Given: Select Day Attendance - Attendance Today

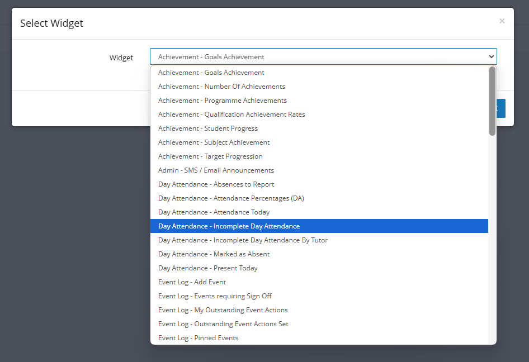Looking at the screenshot, I should click(x=319, y=212).
